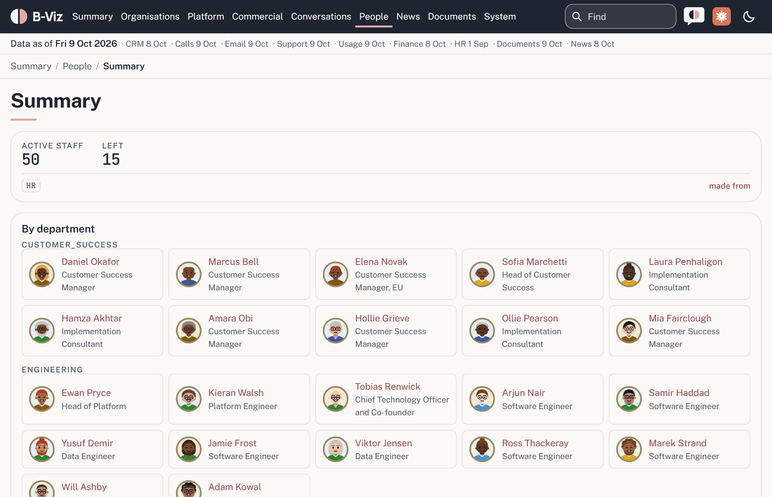
Task: Open Arjun Nair's profile link
Action: (x=523, y=393)
